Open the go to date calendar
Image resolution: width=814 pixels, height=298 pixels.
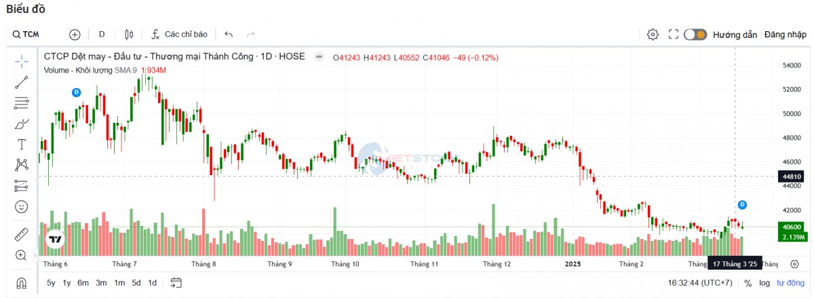(176, 283)
